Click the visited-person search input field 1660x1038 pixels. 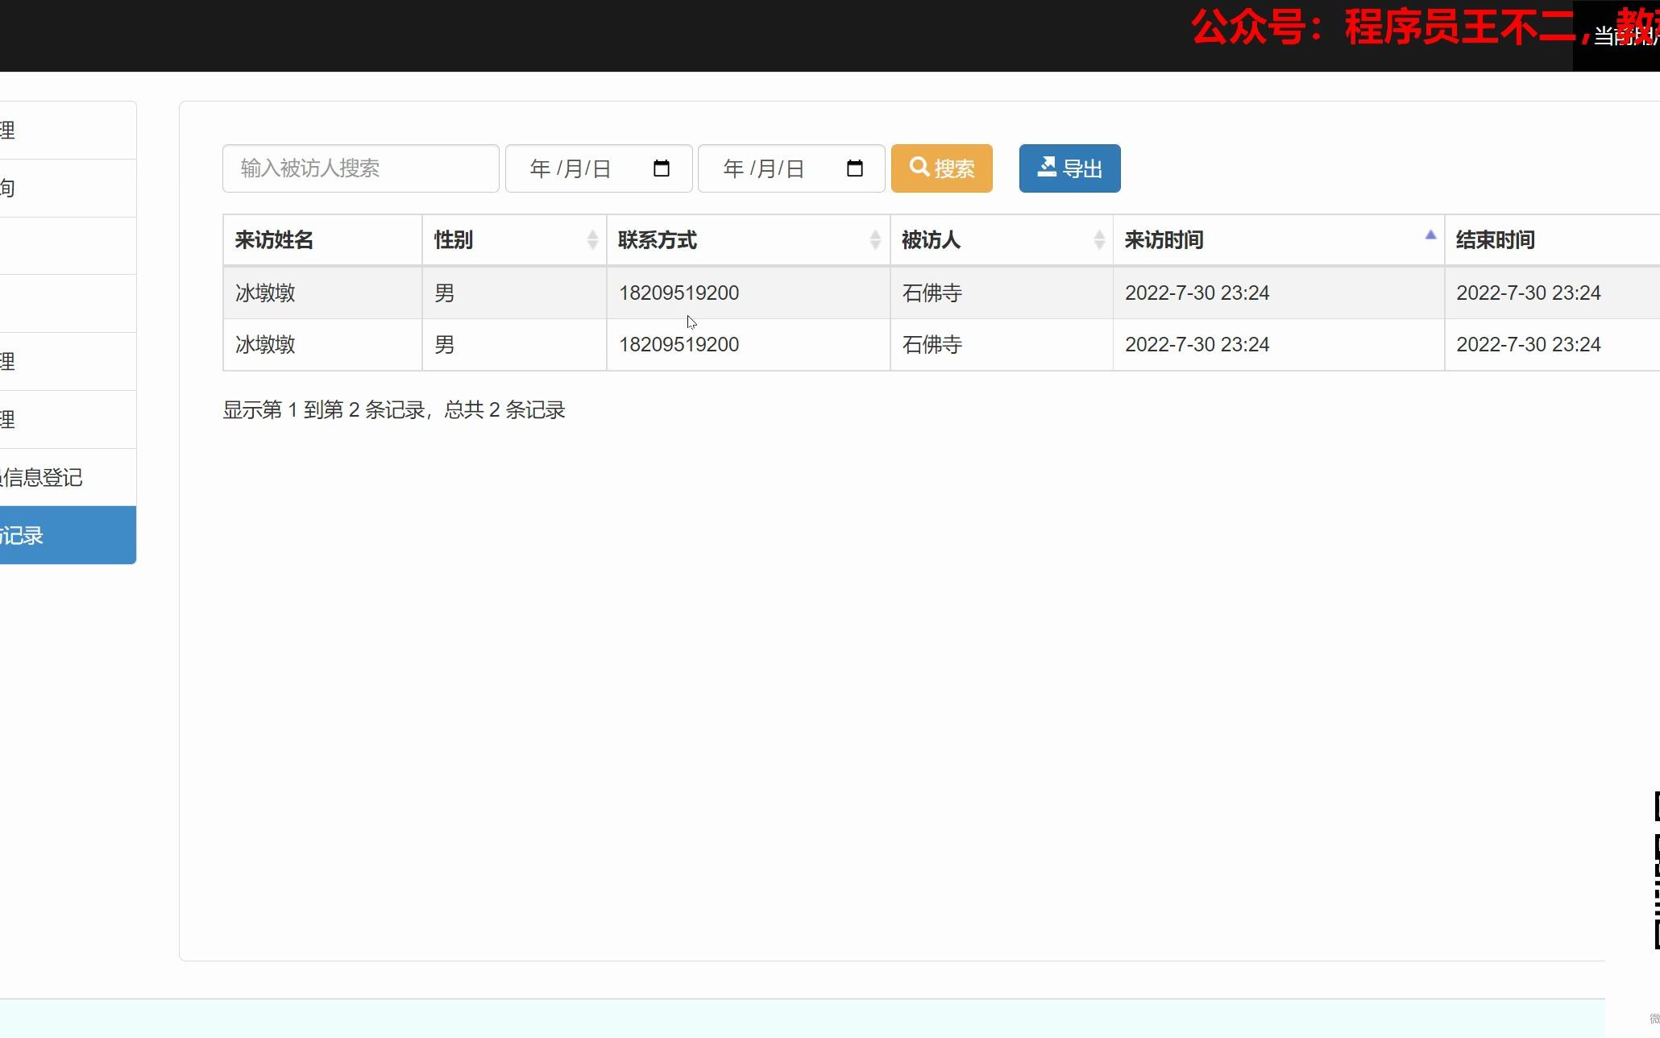360,168
